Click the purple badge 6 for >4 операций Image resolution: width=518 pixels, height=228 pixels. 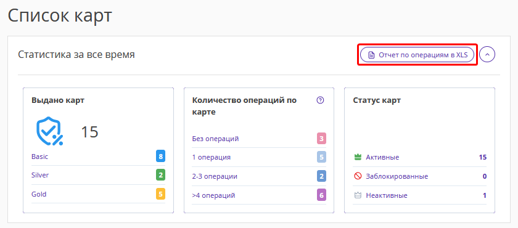(x=321, y=195)
